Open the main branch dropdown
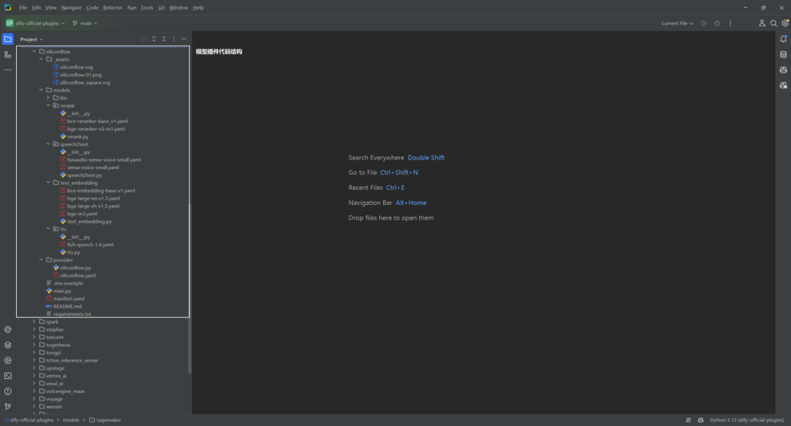Screen dimensions: 791x426 85,23
